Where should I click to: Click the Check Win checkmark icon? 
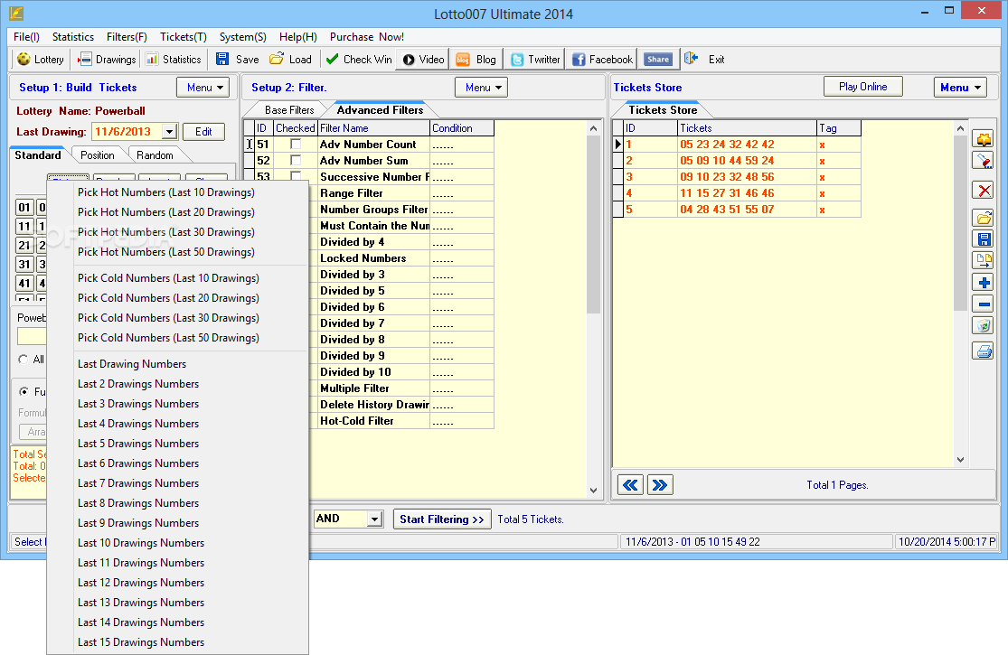[332, 59]
